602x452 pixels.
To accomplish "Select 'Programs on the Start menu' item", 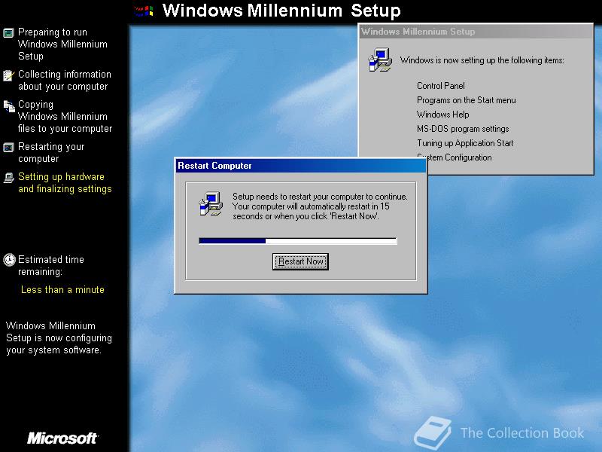I will pos(466,100).
